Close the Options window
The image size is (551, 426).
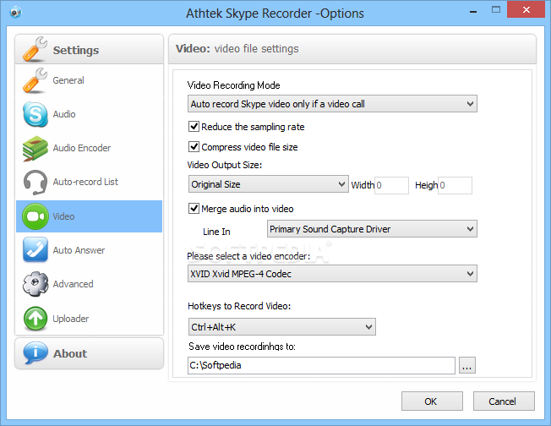click(x=526, y=9)
